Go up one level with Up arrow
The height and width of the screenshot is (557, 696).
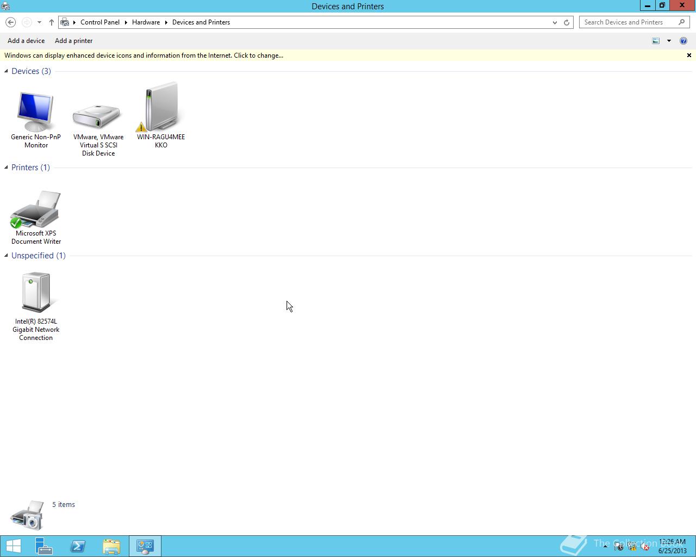click(51, 22)
